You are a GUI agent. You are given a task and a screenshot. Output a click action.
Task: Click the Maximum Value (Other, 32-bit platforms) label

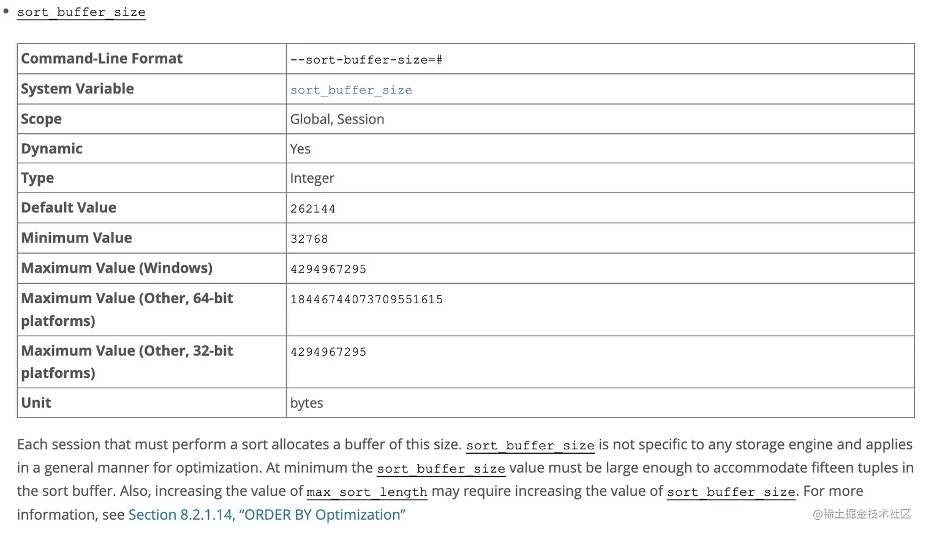point(127,361)
